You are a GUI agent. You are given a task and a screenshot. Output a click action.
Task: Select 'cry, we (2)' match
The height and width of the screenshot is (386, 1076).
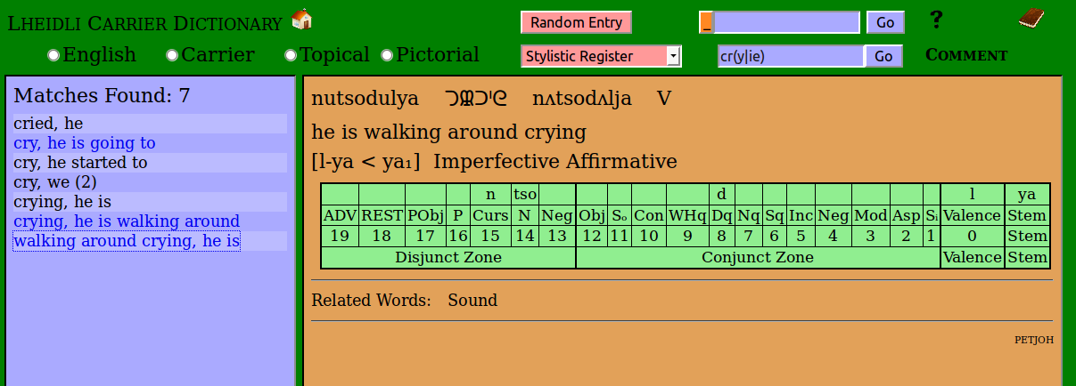coord(55,182)
